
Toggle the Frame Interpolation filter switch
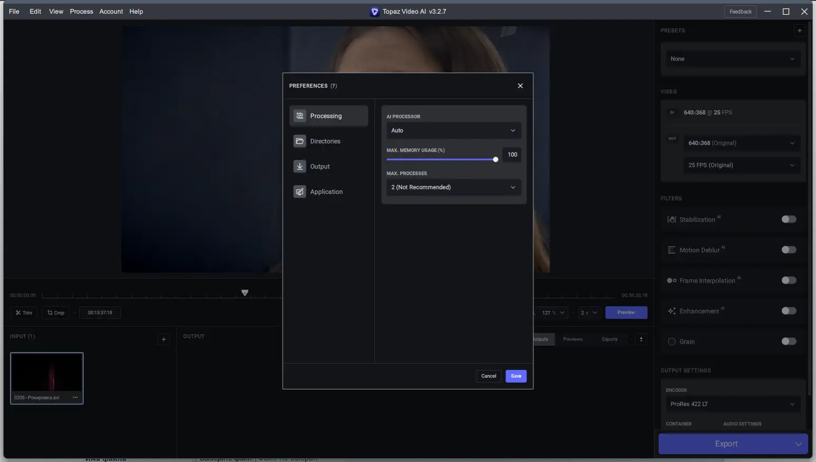coord(789,280)
